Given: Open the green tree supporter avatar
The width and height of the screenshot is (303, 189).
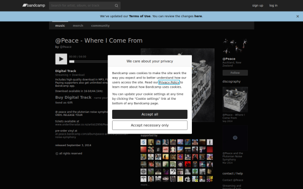Looking at the screenshot, I should click(x=195, y=171).
